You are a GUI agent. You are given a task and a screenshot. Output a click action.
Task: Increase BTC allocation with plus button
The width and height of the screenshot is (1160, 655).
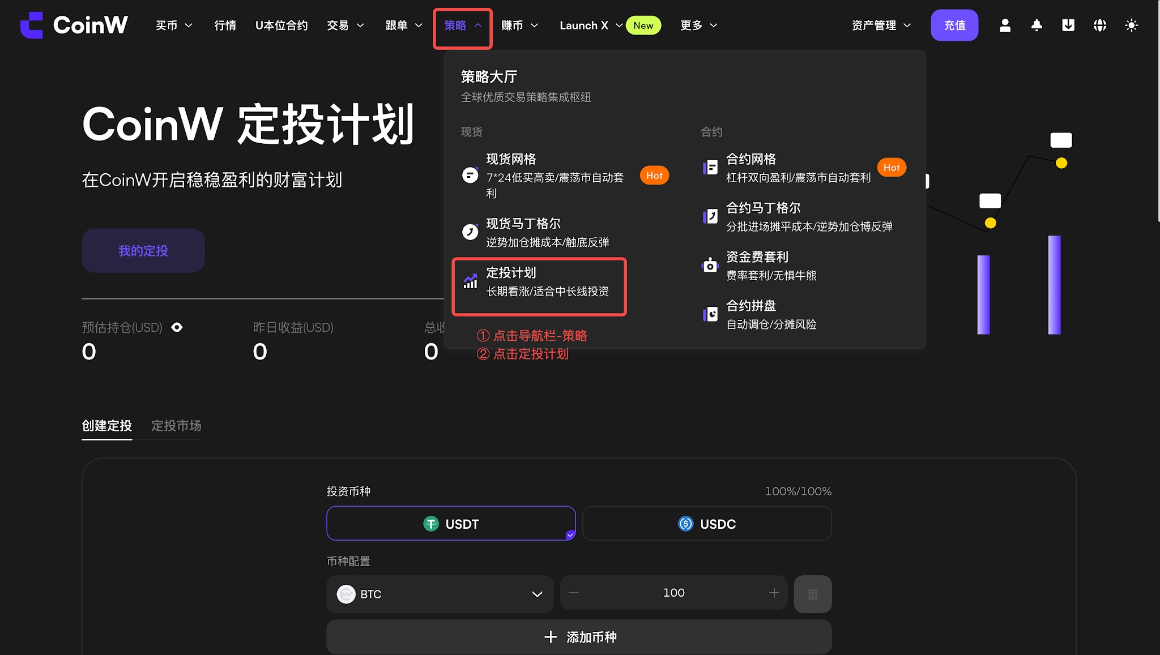(x=774, y=593)
